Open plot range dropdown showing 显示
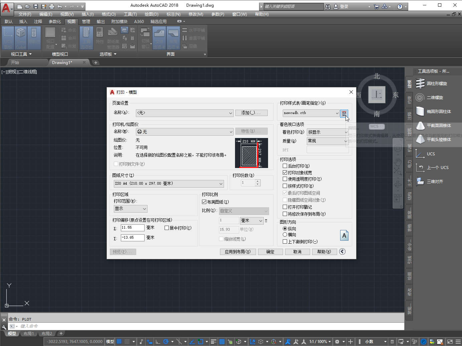The height and width of the screenshot is (346, 462). click(131, 209)
